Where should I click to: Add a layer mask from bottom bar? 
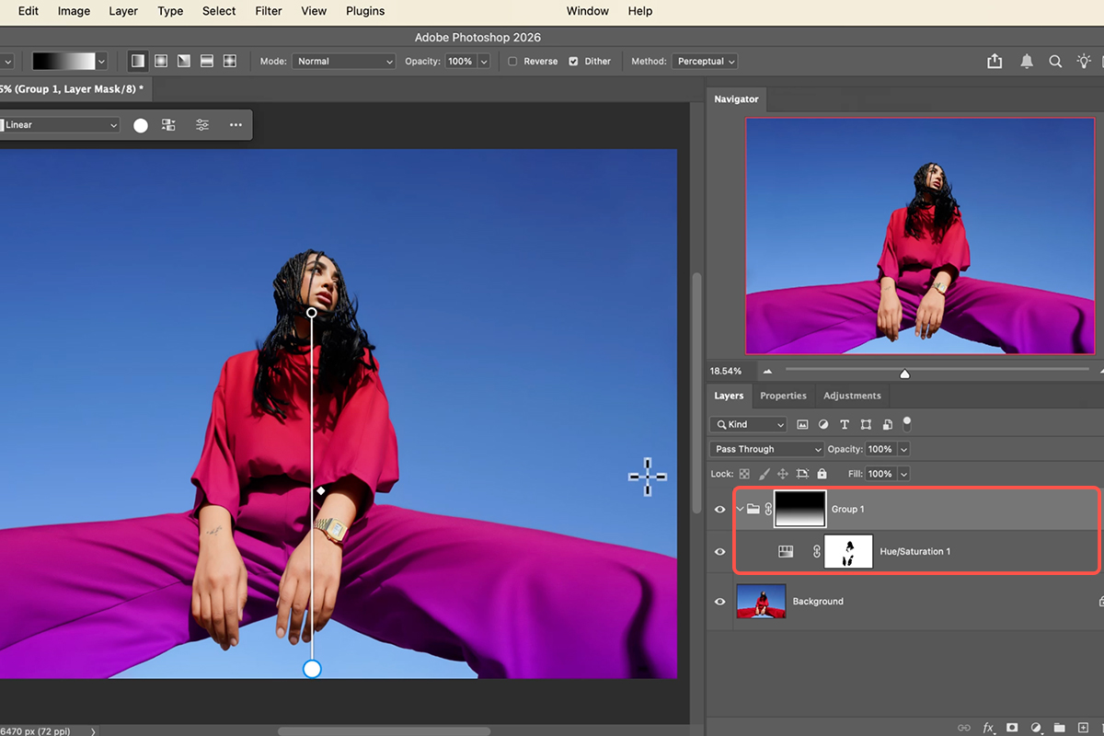[1012, 727]
